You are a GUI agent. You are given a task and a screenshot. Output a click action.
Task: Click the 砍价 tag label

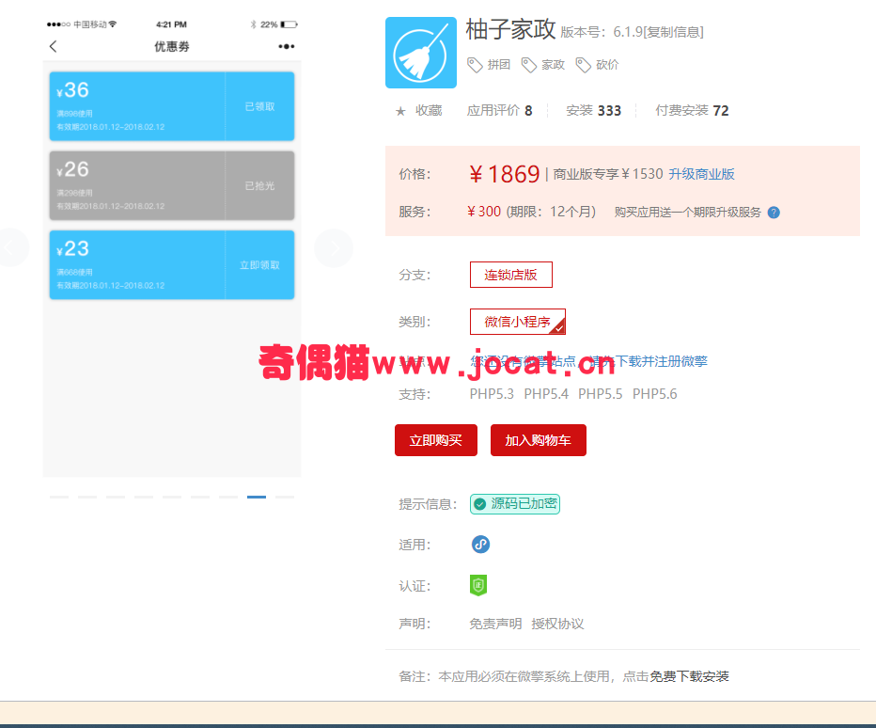pos(607,65)
